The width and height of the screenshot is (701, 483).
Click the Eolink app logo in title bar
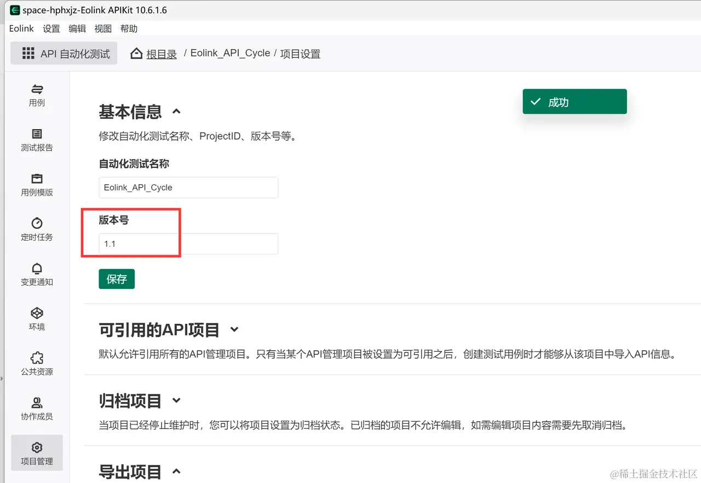click(15, 10)
